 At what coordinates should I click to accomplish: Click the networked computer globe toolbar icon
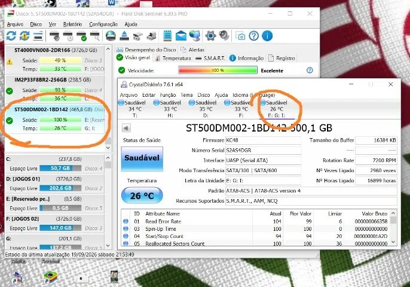[195, 36]
